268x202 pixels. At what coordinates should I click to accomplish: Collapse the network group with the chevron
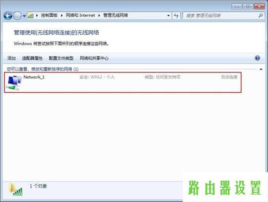261,69
